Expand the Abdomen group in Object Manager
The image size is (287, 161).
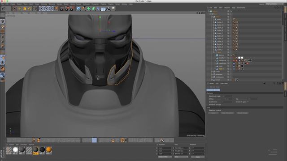click(x=212, y=74)
